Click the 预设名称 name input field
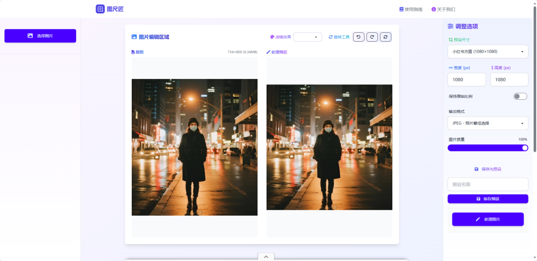Image resolution: width=537 pixels, height=261 pixels. click(x=488, y=184)
